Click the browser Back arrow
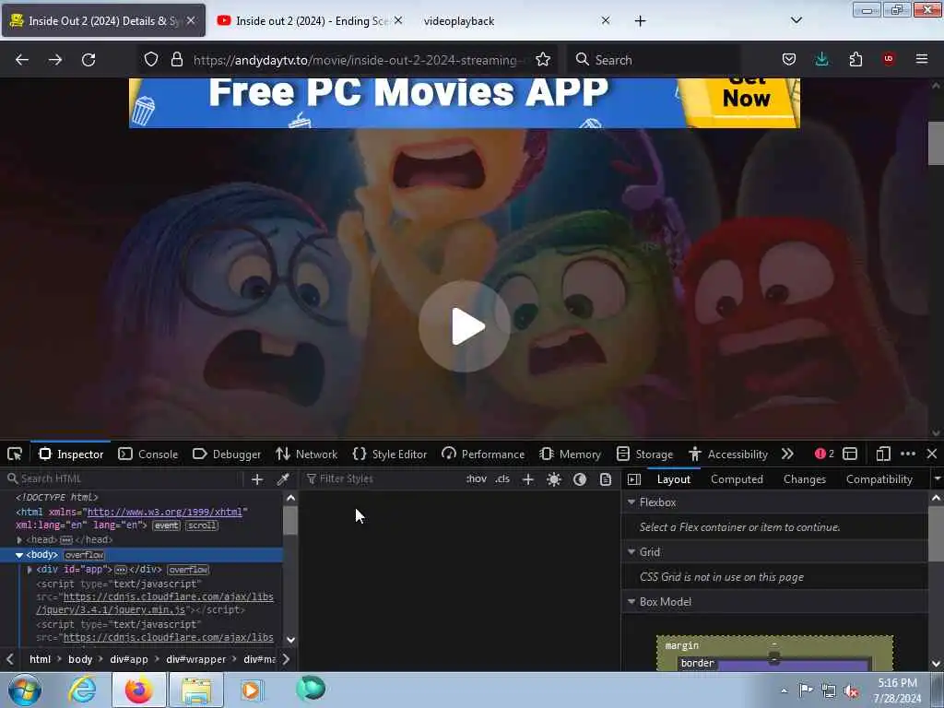Image resolution: width=944 pixels, height=708 pixels. [22, 60]
